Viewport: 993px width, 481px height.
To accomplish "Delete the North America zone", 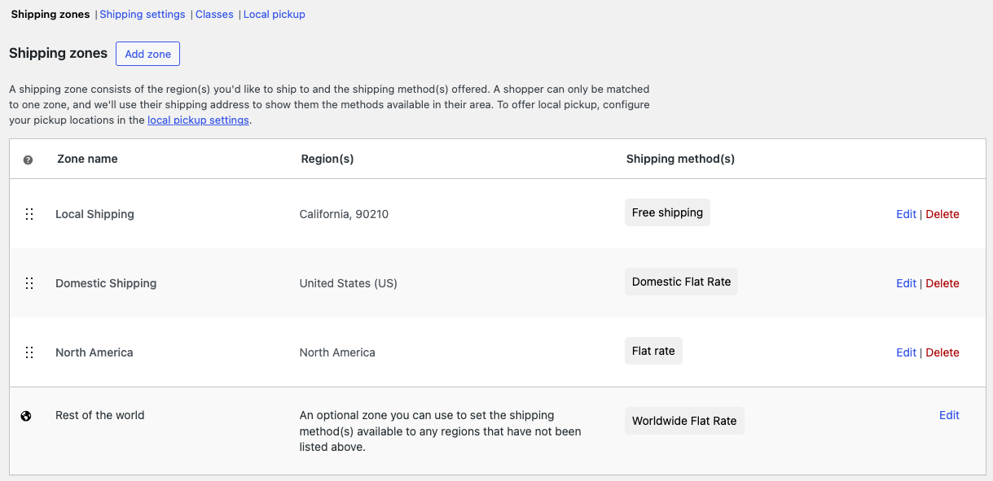I will [x=942, y=352].
